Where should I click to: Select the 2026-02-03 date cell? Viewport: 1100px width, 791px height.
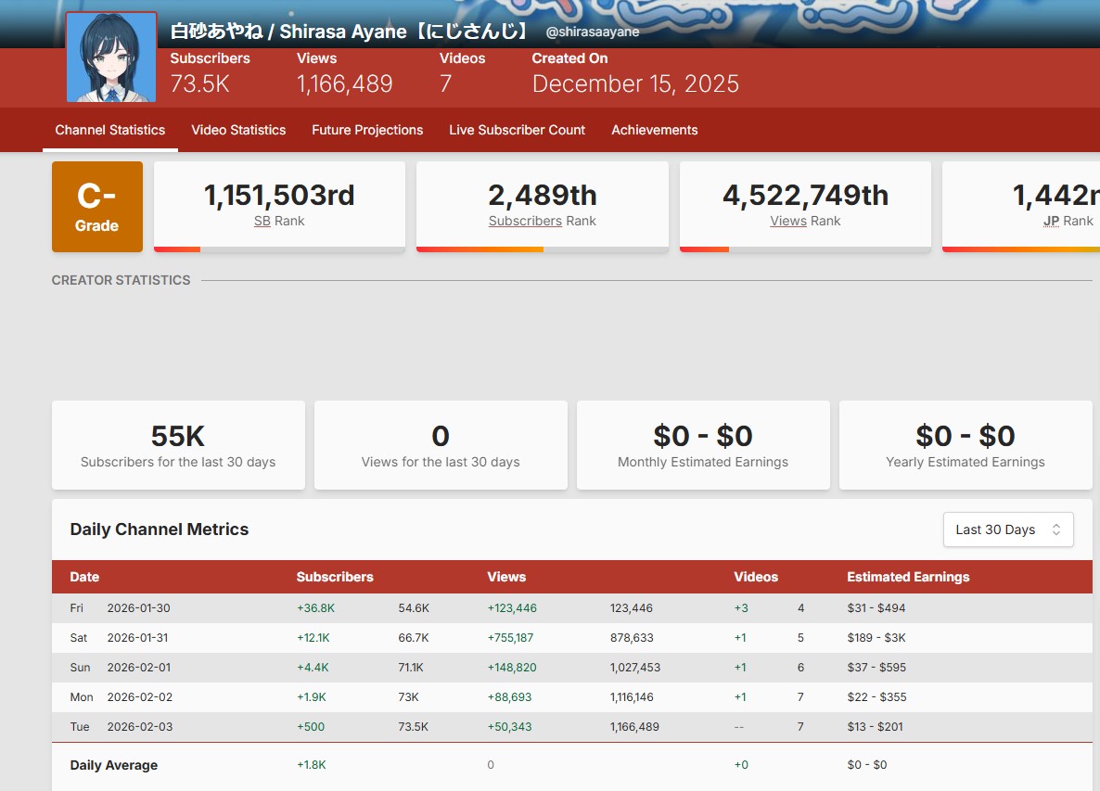(140, 726)
